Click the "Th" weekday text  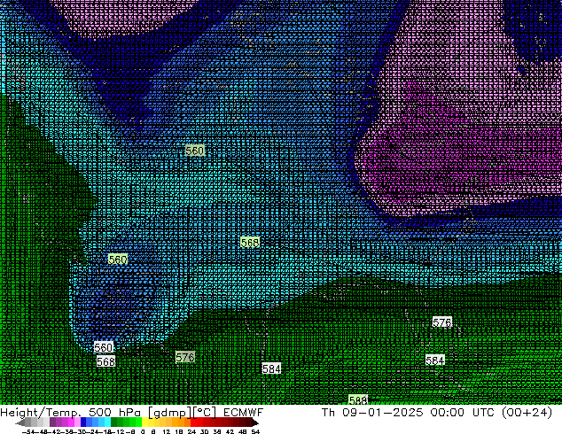(328, 413)
